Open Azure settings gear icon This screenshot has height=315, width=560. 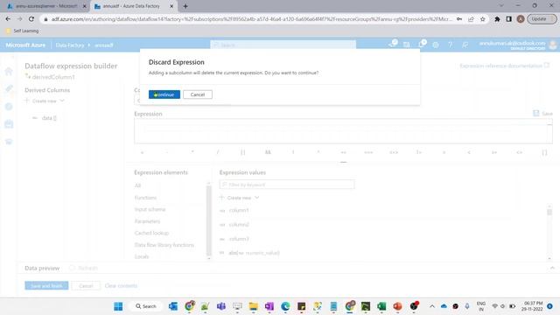pos(436,45)
